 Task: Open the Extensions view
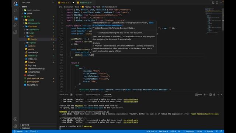[15, 32]
